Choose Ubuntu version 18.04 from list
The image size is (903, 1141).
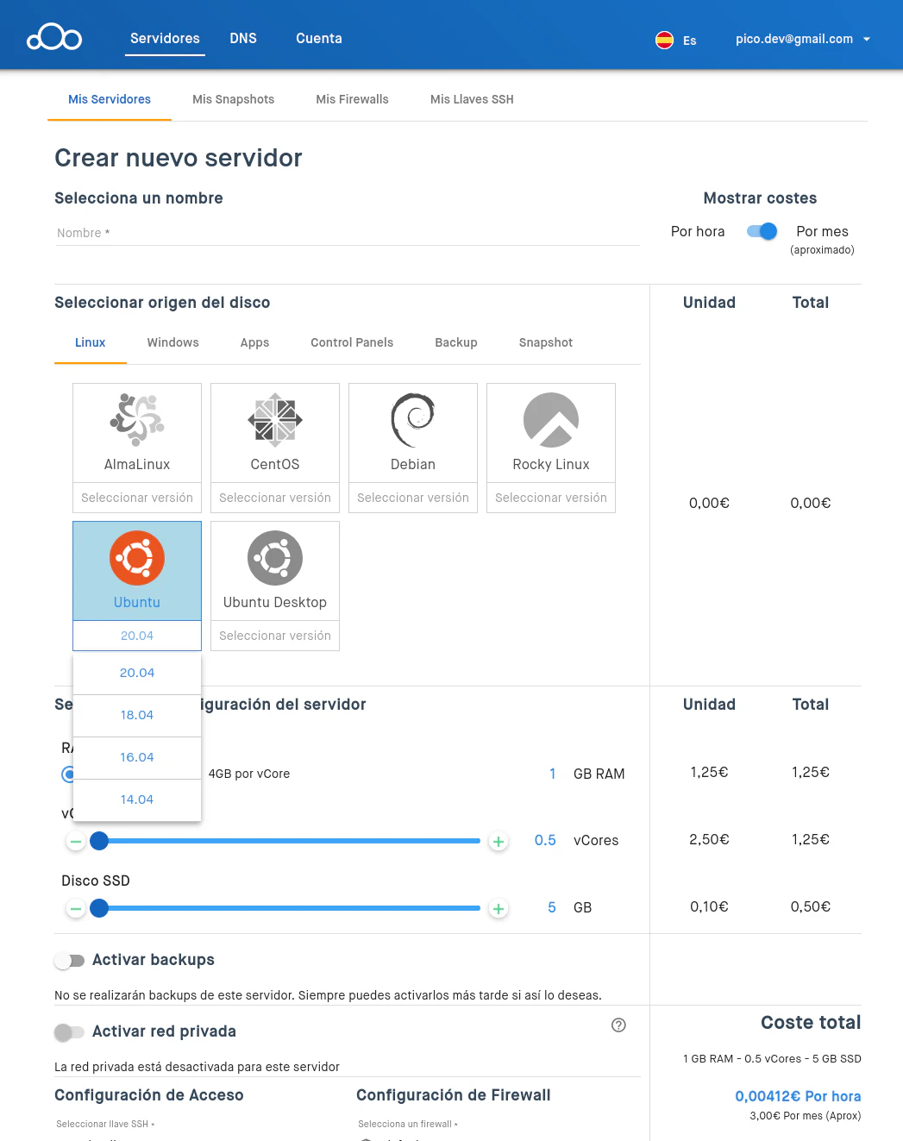tap(137, 715)
